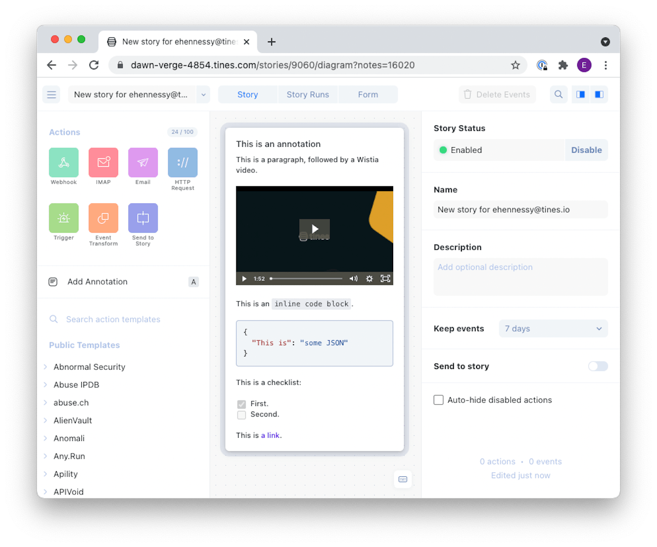Switch to the Story tab
This screenshot has height=547, width=657.
[x=248, y=95]
